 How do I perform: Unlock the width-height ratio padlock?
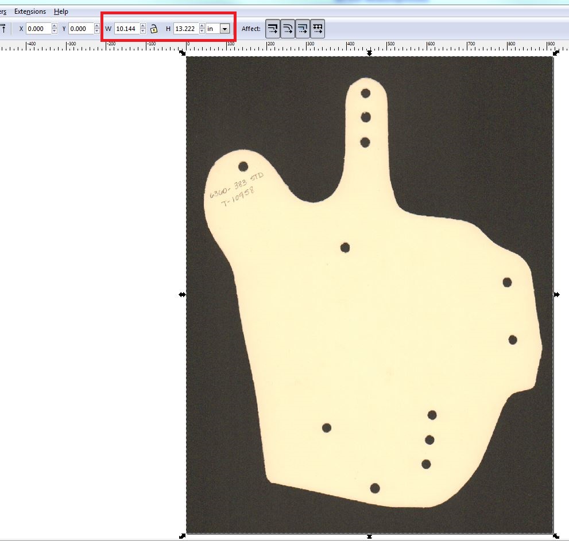click(x=154, y=28)
